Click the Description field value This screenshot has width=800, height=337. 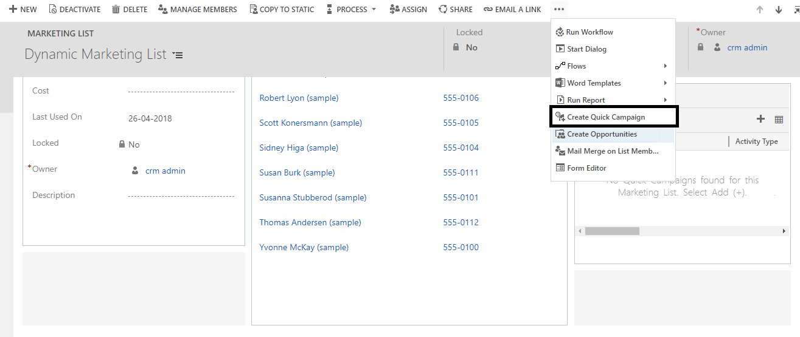click(181, 196)
